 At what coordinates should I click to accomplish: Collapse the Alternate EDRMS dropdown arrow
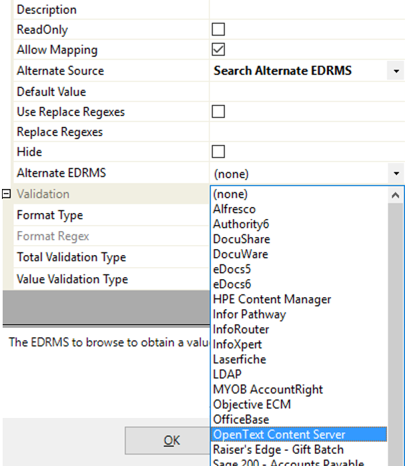pyautogui.click(x=396, y=174)
